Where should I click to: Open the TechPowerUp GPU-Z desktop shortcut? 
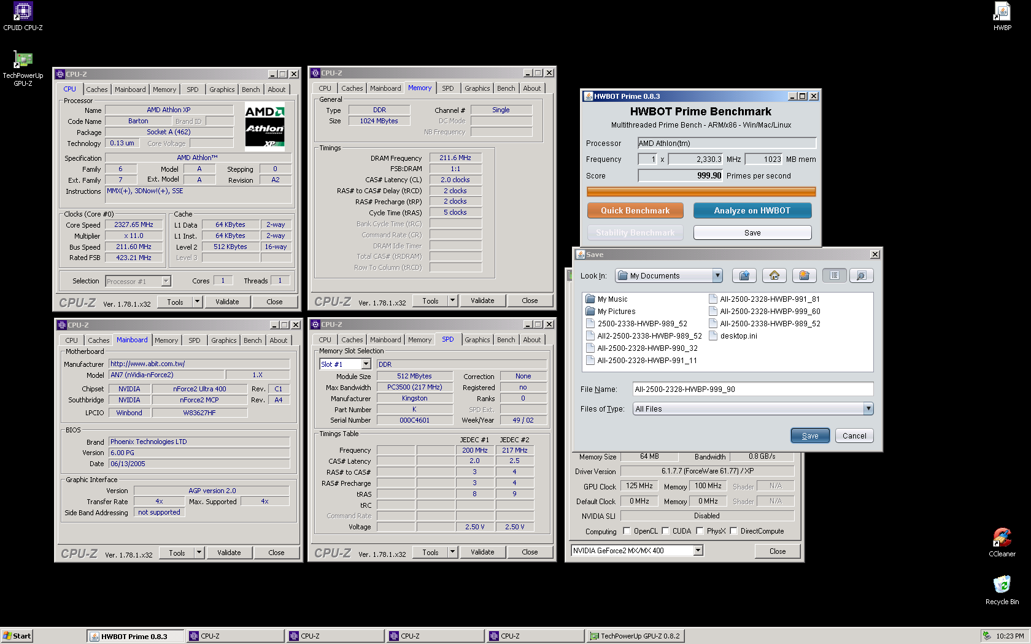23,68
